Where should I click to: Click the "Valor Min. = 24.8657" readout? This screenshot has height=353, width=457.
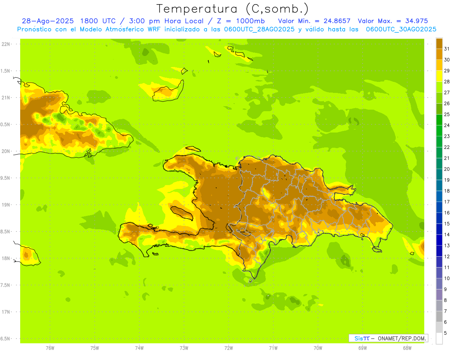pos(314,21)
